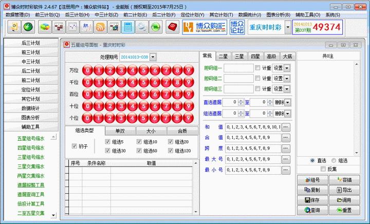Image resolution: width=370 pixels, height=224 pixels.
Task: Select ball 6 in the 百位 row
Action: (x=155, y=94)
